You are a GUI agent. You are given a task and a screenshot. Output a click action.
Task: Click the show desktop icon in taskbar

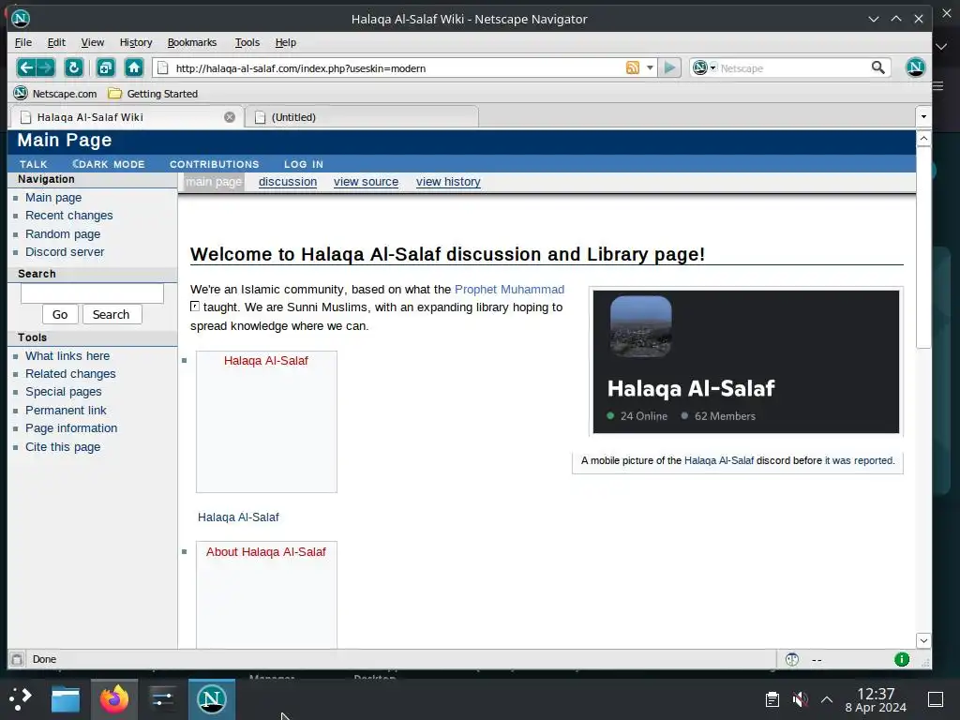[936, 699]
